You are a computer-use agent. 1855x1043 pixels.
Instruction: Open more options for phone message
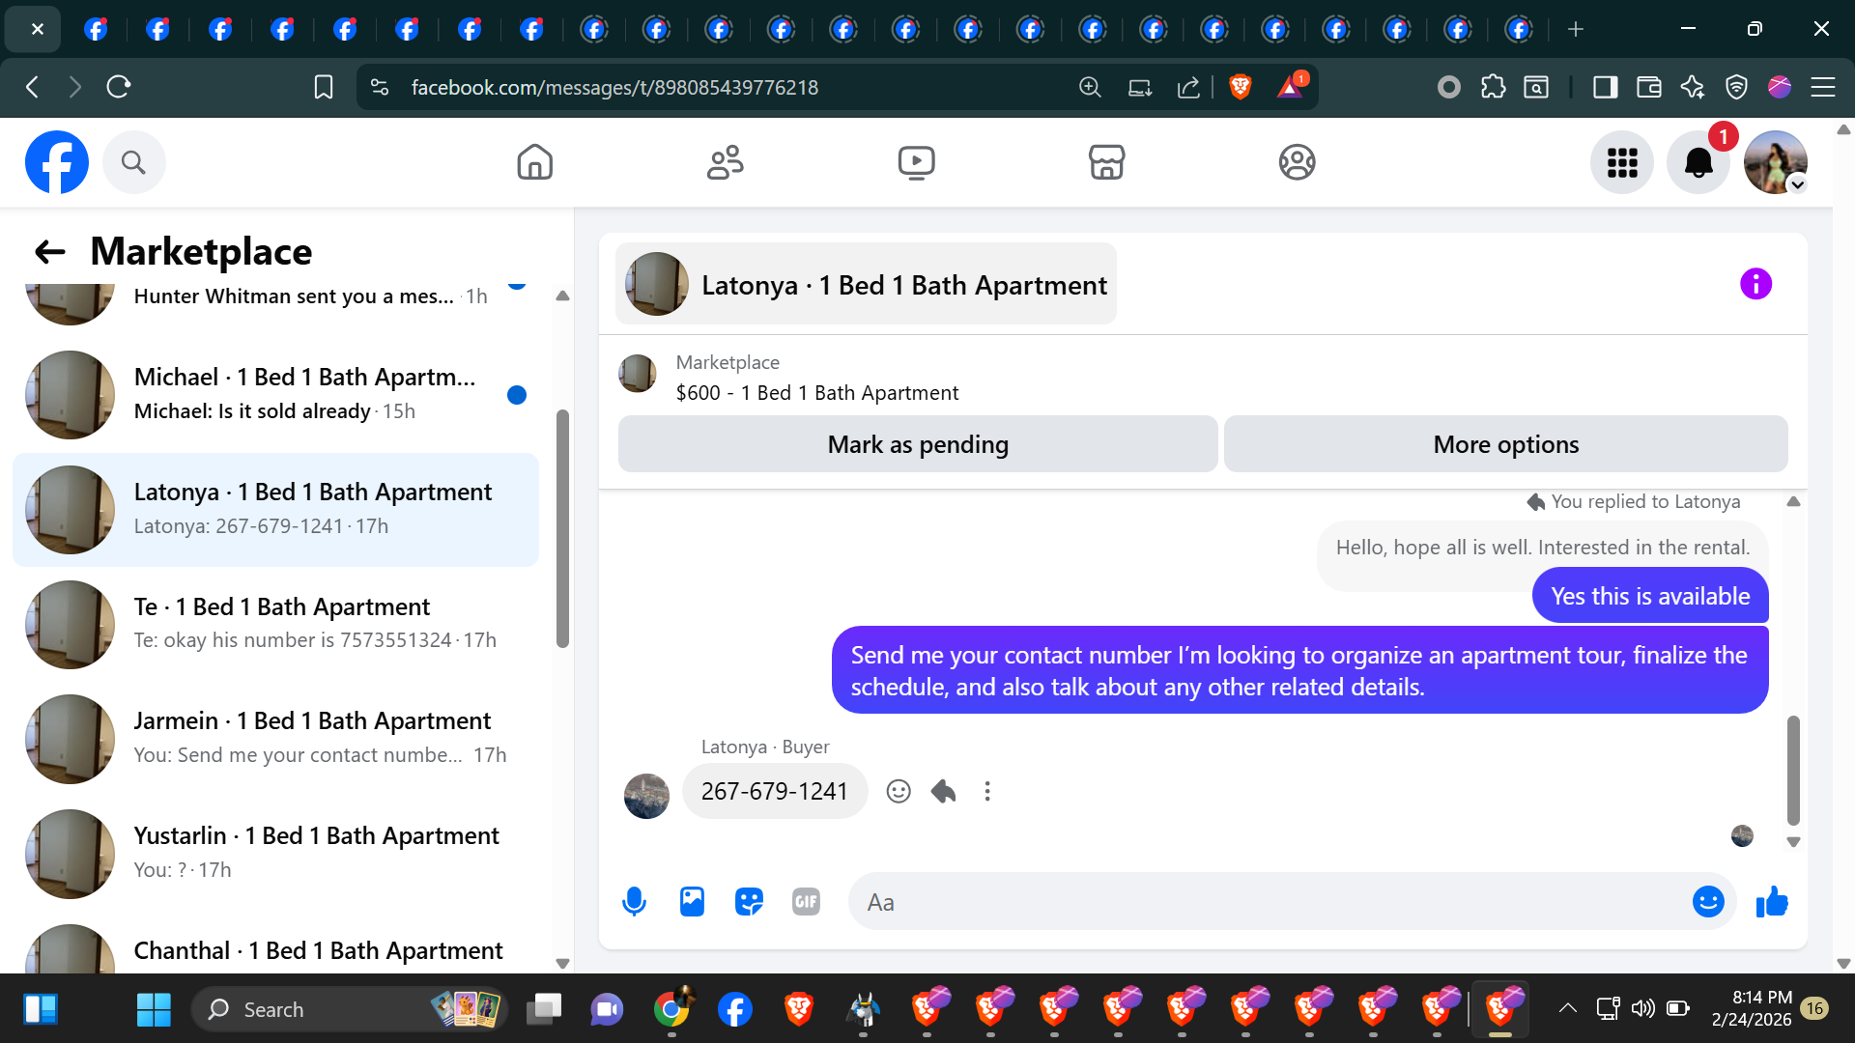click(986, 792)
